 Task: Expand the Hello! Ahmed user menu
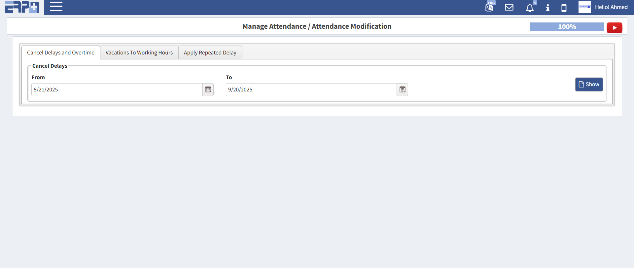[x=611, y=7]
